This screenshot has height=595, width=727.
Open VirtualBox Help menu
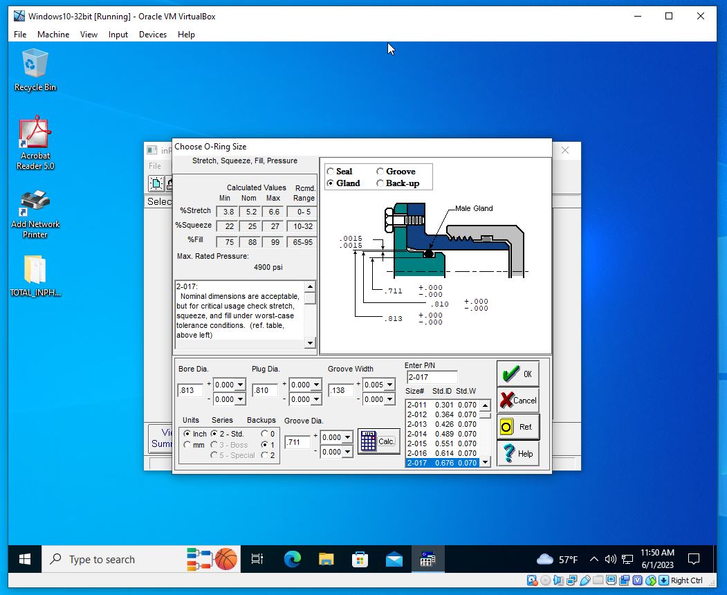(x=186, y=35)
